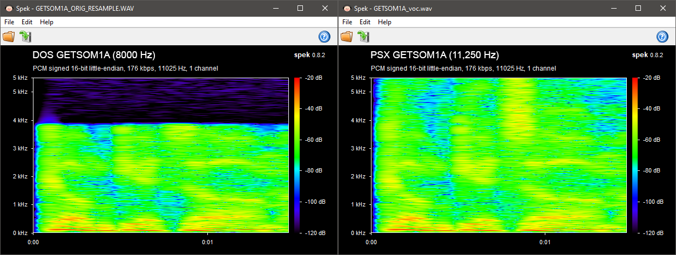Image resolution: width=676 pixels, height=255 pixels.
Task: Open Help menu in GETSOM1A_ORIG_RESAMPLE.WAV window
Action: 46,22
